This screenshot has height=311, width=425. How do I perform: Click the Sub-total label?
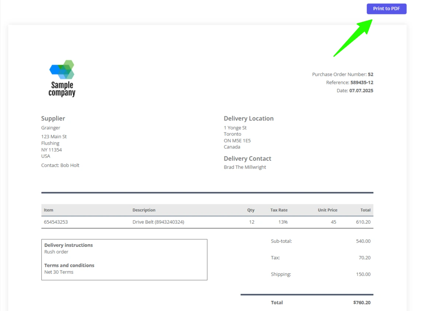pos(281,241)
